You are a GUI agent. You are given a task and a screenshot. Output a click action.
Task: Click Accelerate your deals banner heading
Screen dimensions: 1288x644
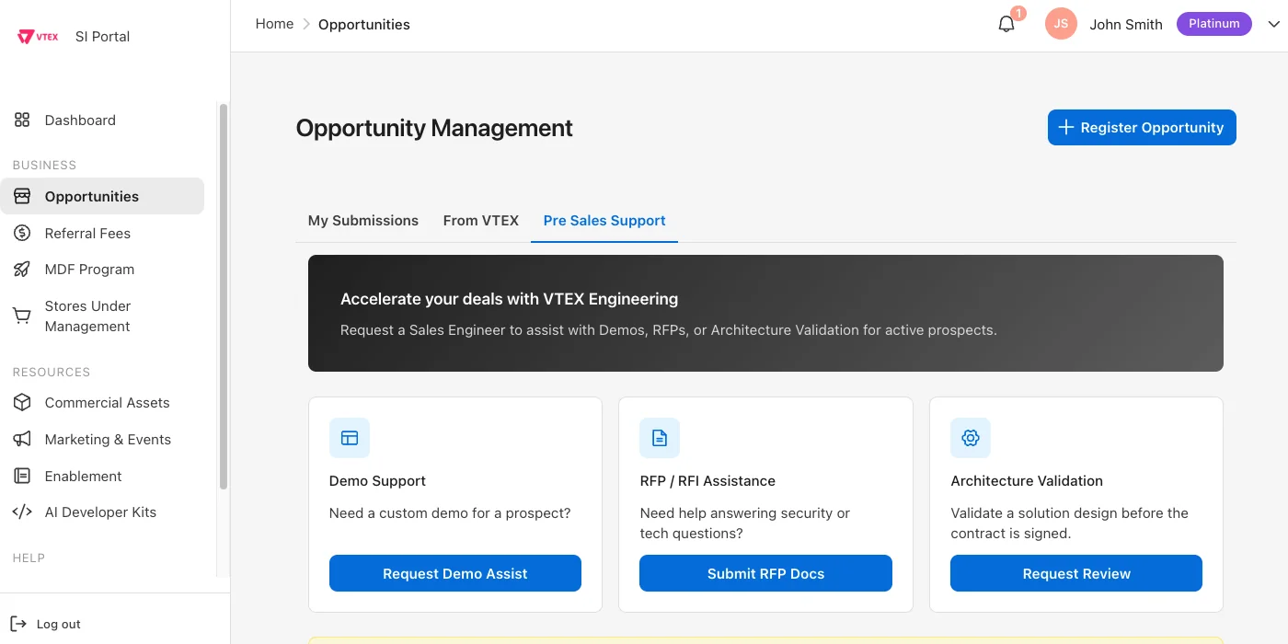click(509, 299)
